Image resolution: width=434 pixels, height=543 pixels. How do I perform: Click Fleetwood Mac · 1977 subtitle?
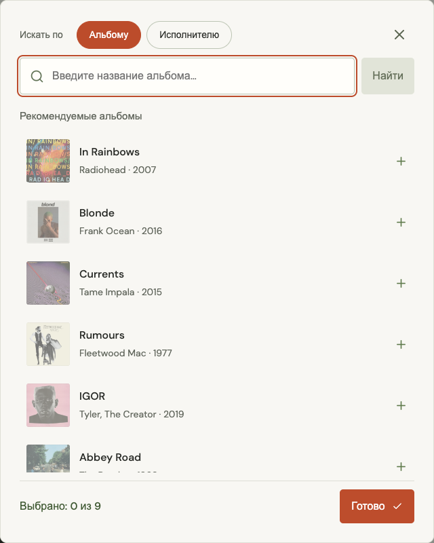pos(125,353)
